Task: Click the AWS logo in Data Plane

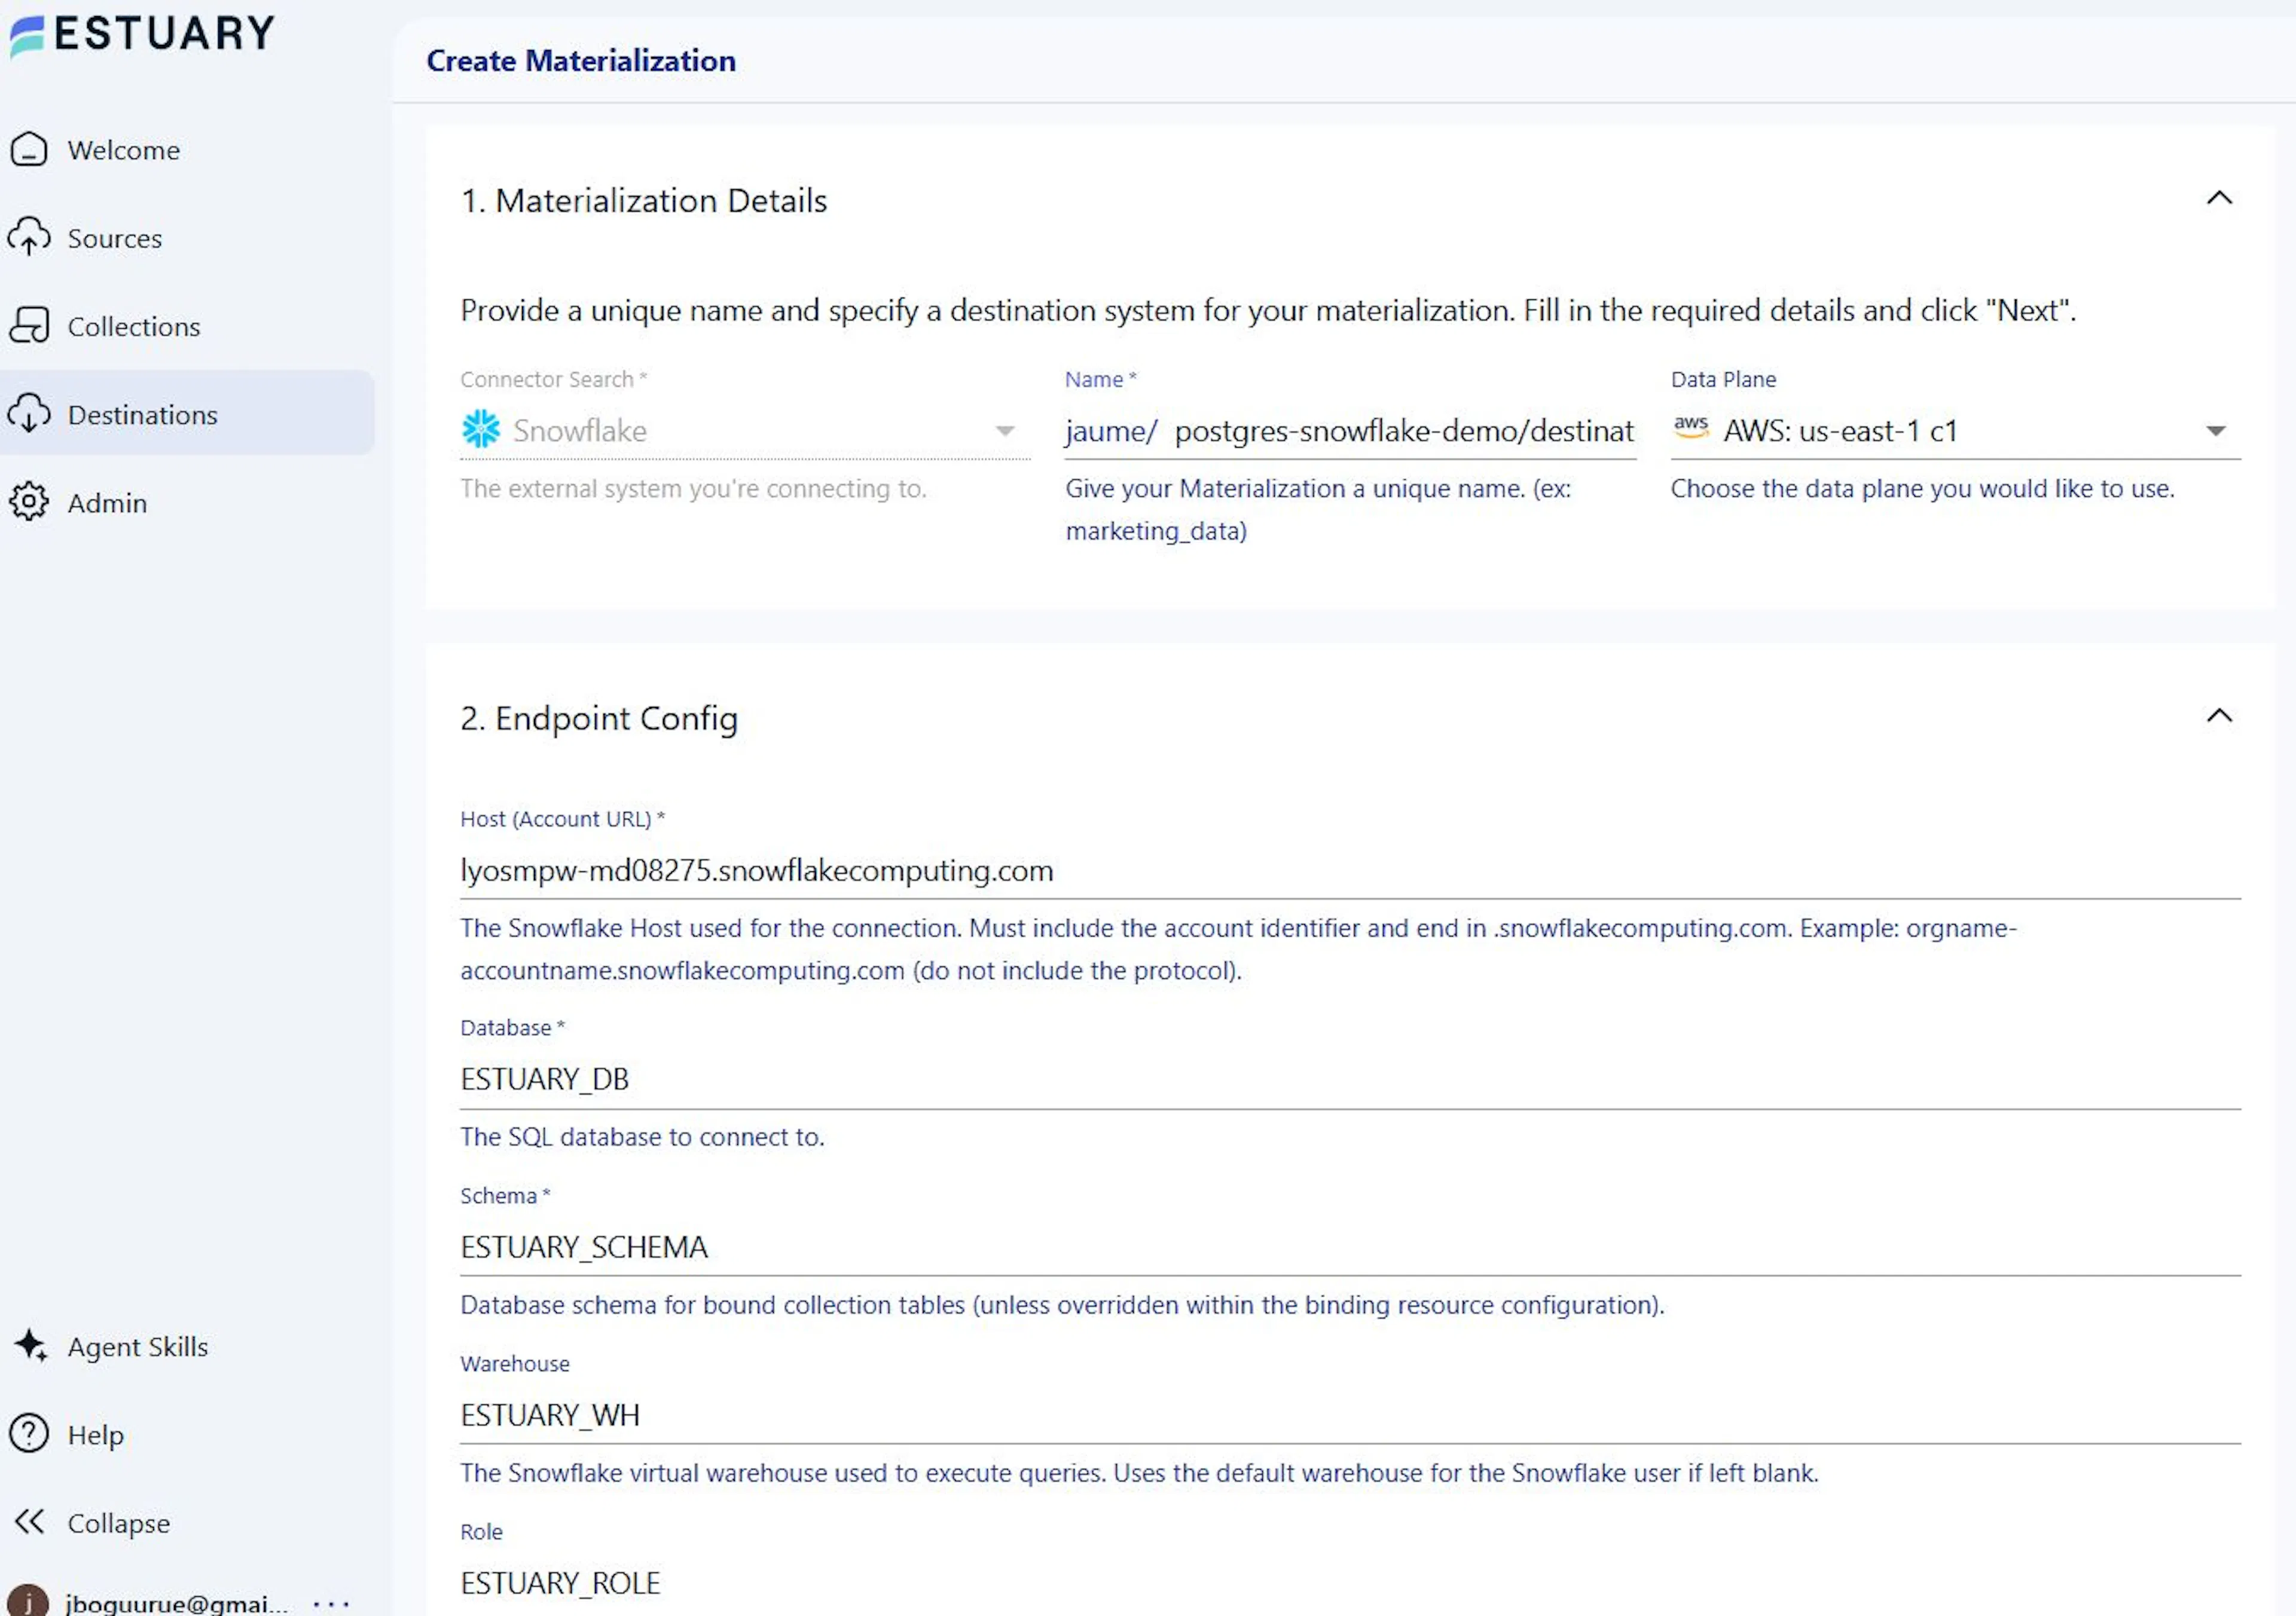Action: tap(1691, 427)
